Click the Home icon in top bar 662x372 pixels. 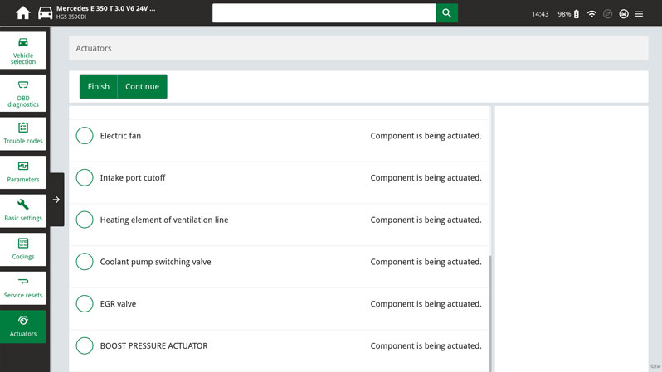coord(22,13)
